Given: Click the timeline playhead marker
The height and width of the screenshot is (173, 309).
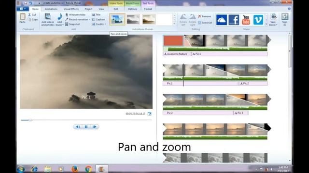Looking at the screenshot, I should click(x=183, y=75).
